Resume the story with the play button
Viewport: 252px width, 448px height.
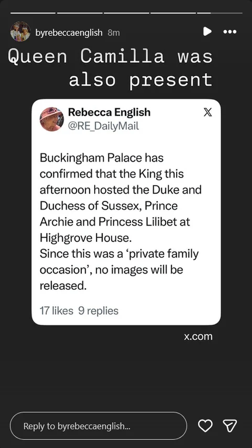pyautogui.click(x=208, y=32)
